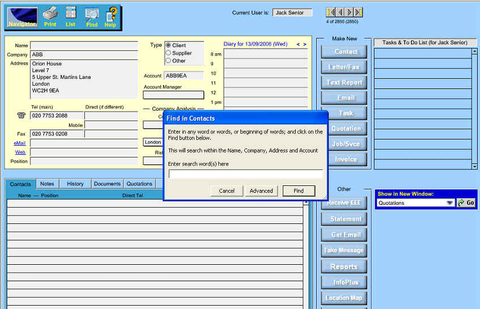Click the 8 am diary slot

pos(266,54)
